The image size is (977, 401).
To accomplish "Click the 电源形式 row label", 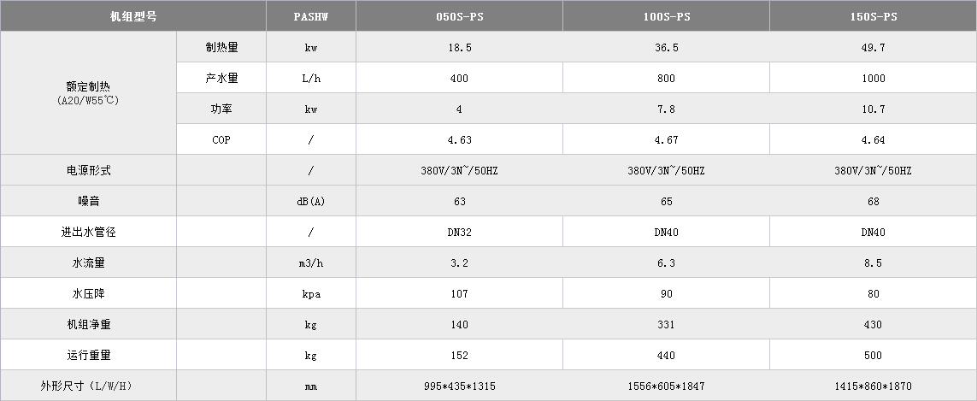I will tap(89, 170).
